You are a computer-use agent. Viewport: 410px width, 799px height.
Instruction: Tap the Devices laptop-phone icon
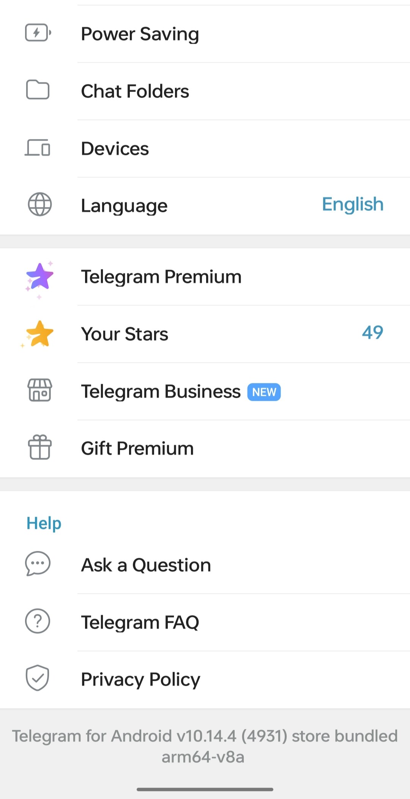pos(38,147)
